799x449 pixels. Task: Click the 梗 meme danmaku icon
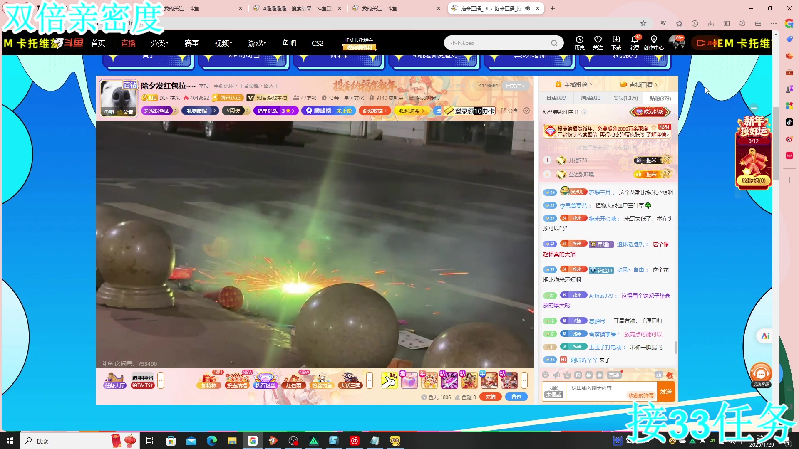click(588, 375)
